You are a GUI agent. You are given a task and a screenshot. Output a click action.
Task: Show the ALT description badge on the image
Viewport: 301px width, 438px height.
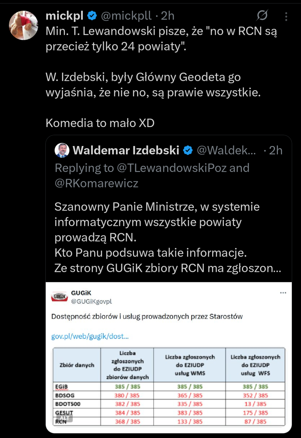64,418
